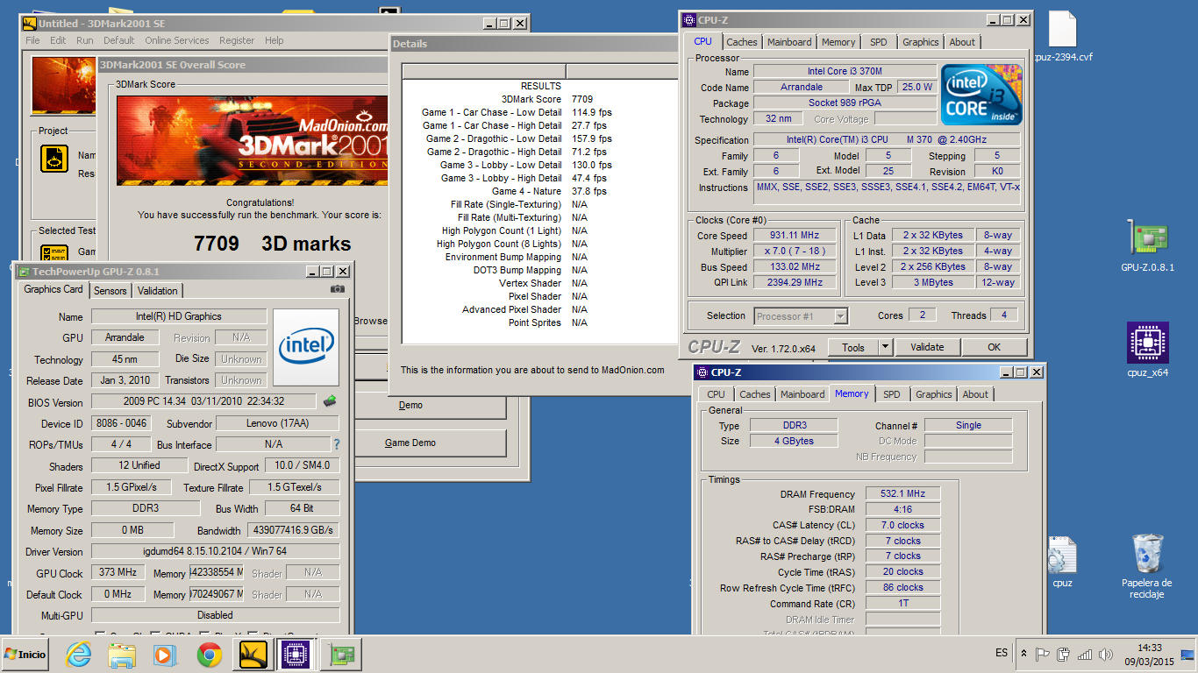Open Memory tab in upper CPU-Z window

[x=838, y=42]
